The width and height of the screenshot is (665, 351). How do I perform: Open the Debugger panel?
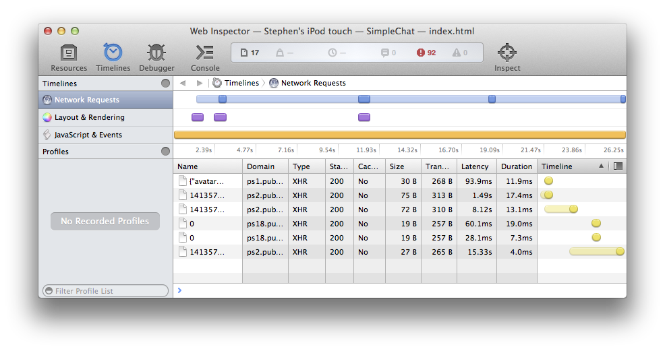(156, 57)
